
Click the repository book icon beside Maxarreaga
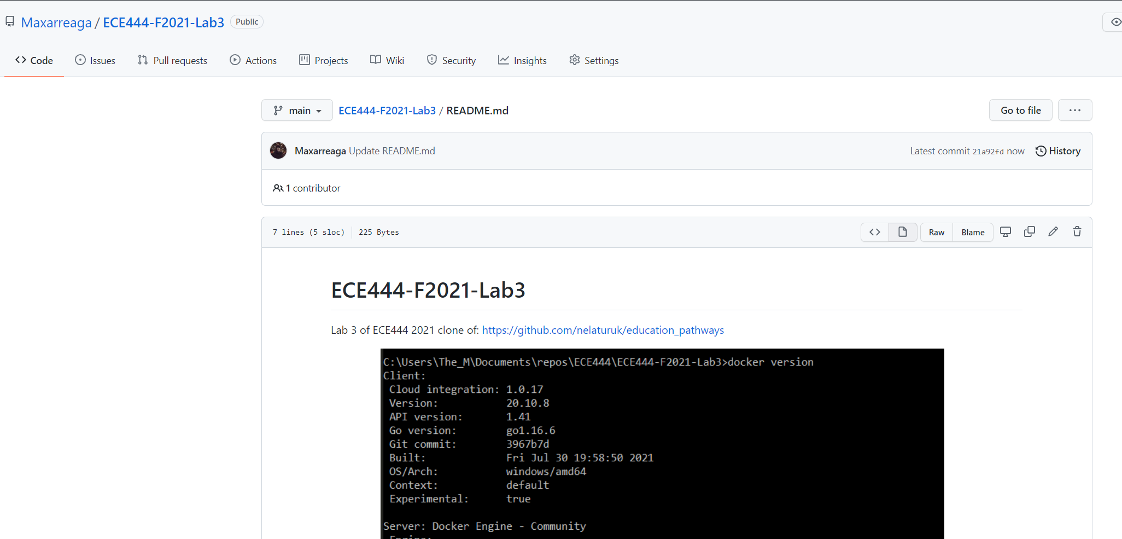coord(9,21)
